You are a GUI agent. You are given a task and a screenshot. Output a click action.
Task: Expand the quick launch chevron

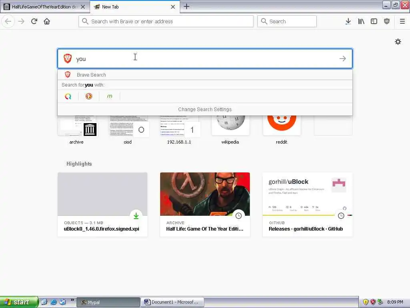[x=72, y=300]
